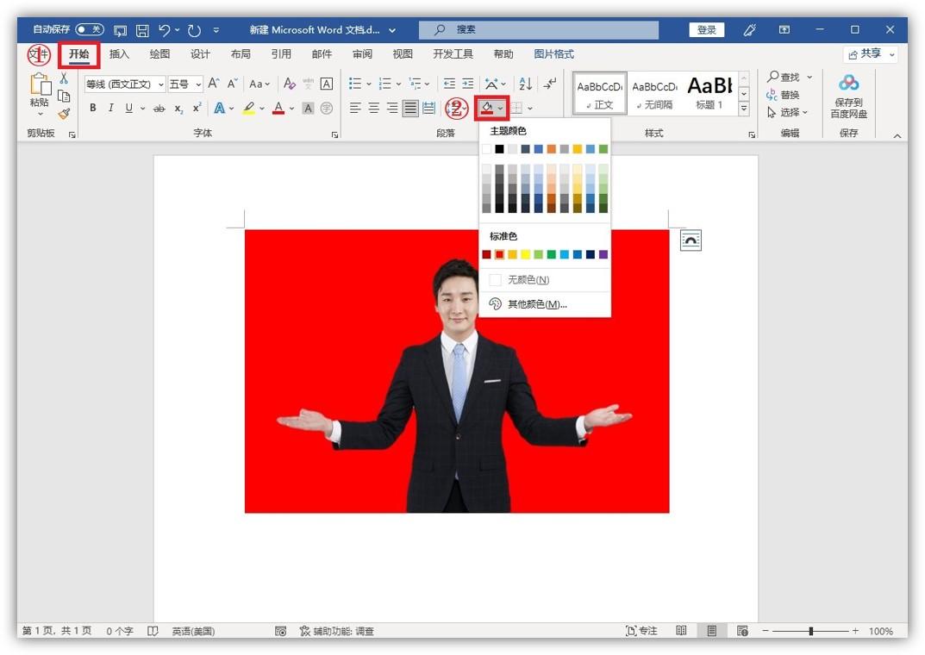This screenshot has width=925, height=655.
Task: Click the Clear Formatting eraser icon
Action: pos(290,84)
